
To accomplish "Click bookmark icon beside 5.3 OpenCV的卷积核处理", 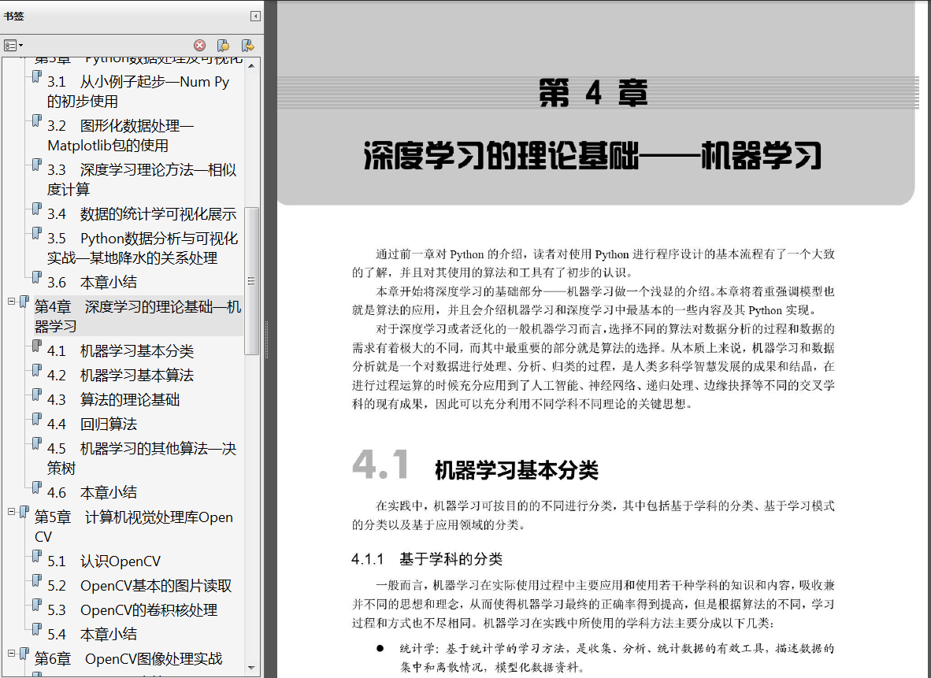I will coord(37,605).
